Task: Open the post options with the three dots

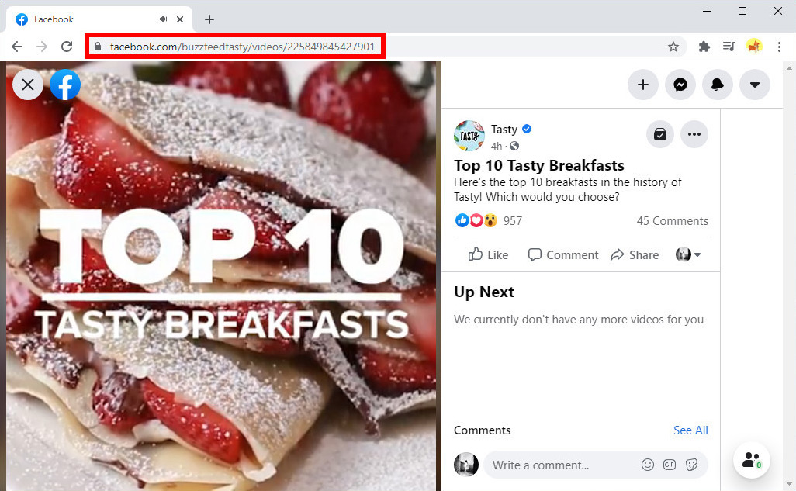Action: coord(694,134)
